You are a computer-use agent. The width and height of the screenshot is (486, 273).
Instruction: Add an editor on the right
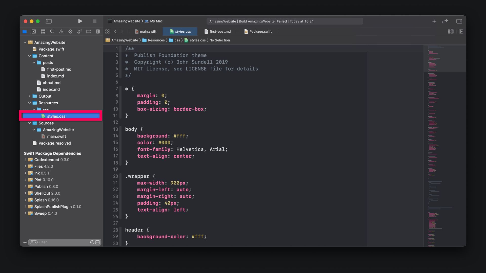tap(461, 32)
